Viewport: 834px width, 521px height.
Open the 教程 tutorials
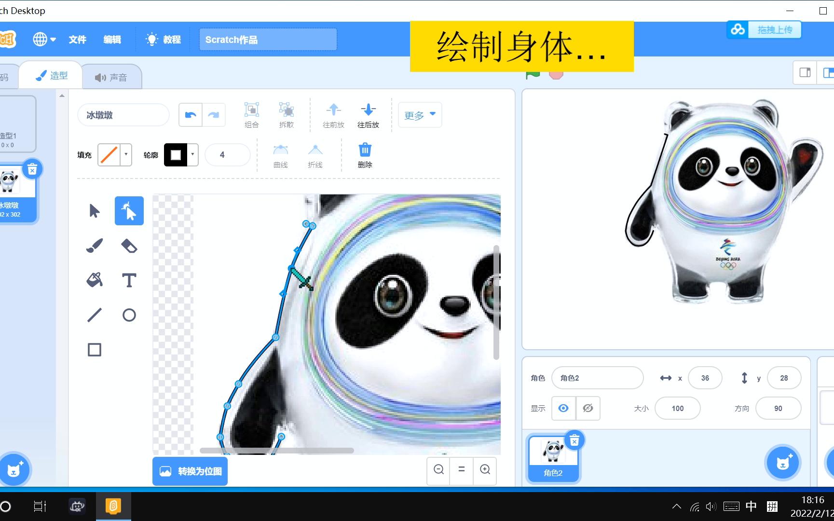[164, 40]
